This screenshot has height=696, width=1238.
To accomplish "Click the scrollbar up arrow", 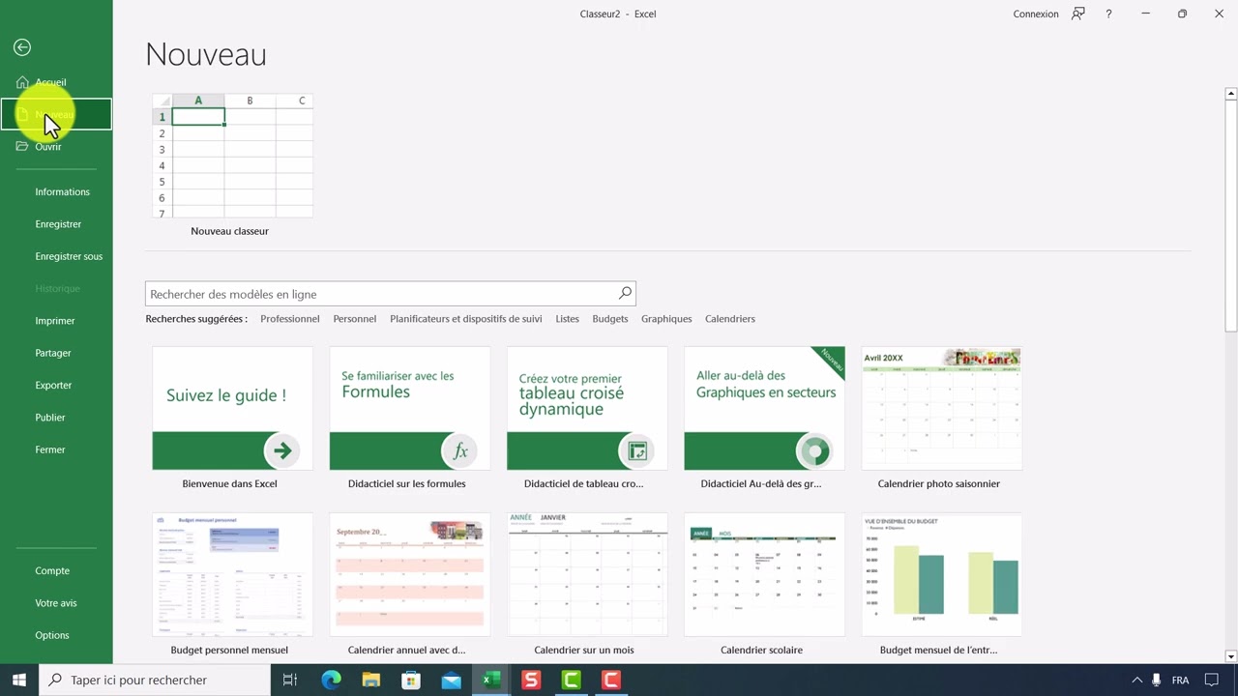I will [1231, 94].
